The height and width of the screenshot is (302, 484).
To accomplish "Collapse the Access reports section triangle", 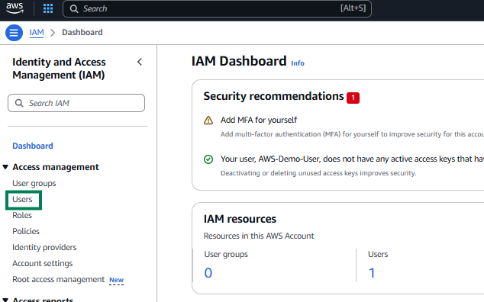I will click(5, 300).
